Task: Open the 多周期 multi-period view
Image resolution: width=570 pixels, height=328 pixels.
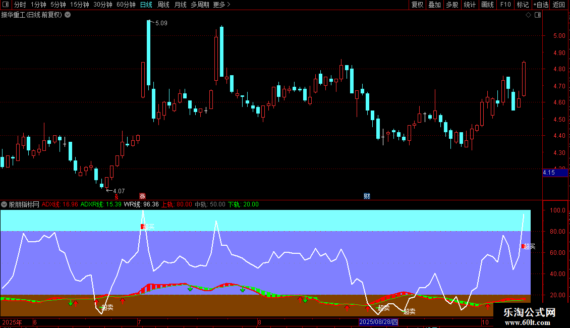Action: pyautogui.click(x=200, y=5)
